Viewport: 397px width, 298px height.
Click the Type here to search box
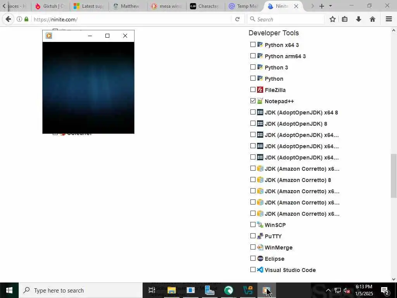pyautogui.click(x=81, y=290)
